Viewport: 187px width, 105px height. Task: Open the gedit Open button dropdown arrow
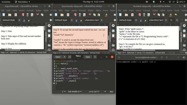point(65,57)
